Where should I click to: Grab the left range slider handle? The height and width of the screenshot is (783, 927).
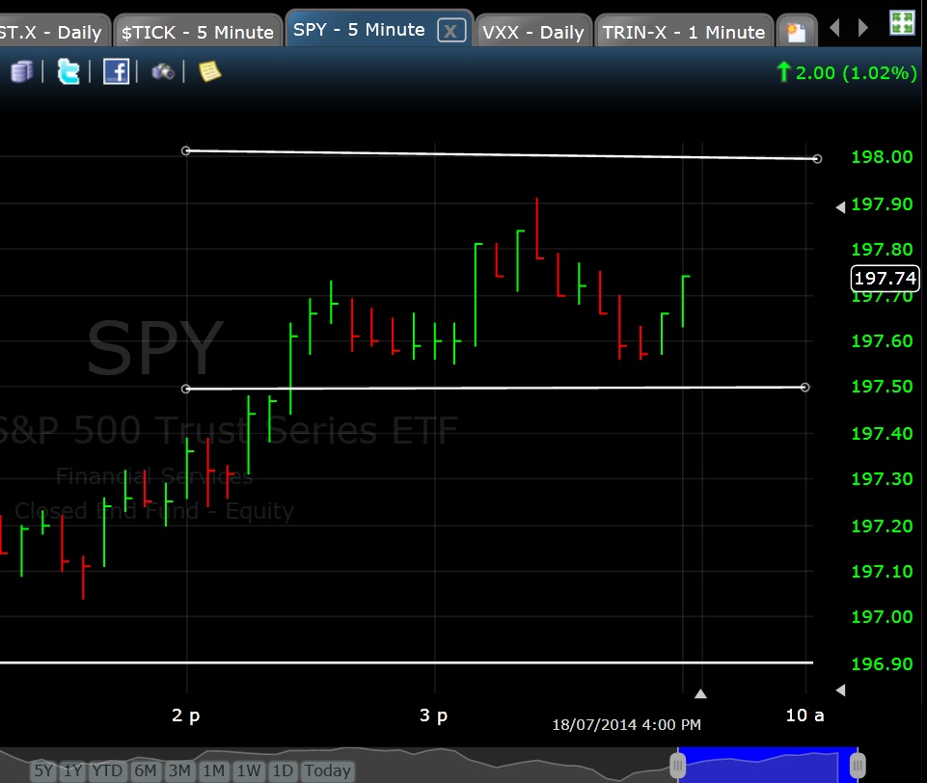click(x=677, y=767)
